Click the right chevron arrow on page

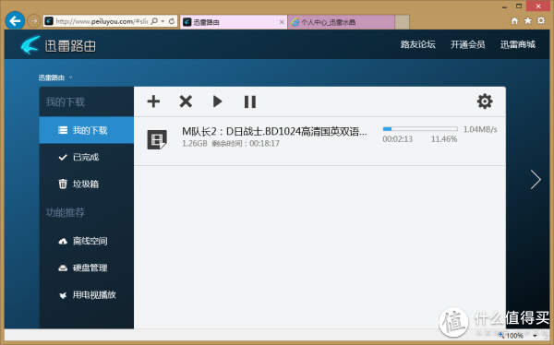pyautogui.click(x=536, y=180)
